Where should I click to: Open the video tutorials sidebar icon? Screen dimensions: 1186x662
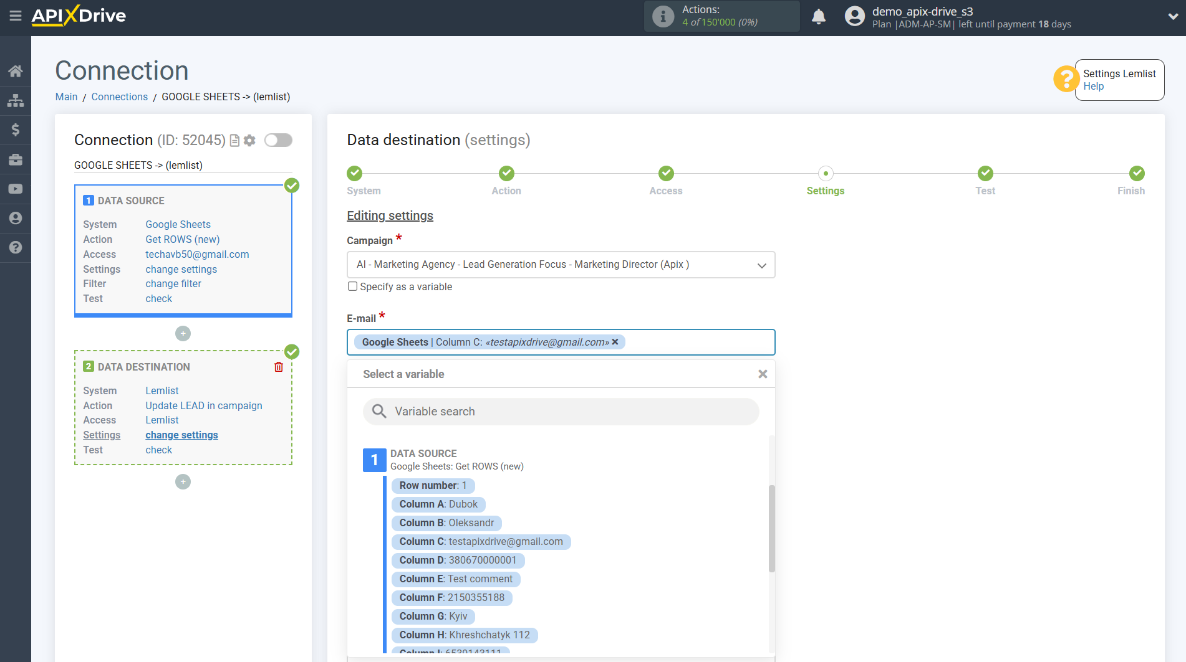[16, 189]
